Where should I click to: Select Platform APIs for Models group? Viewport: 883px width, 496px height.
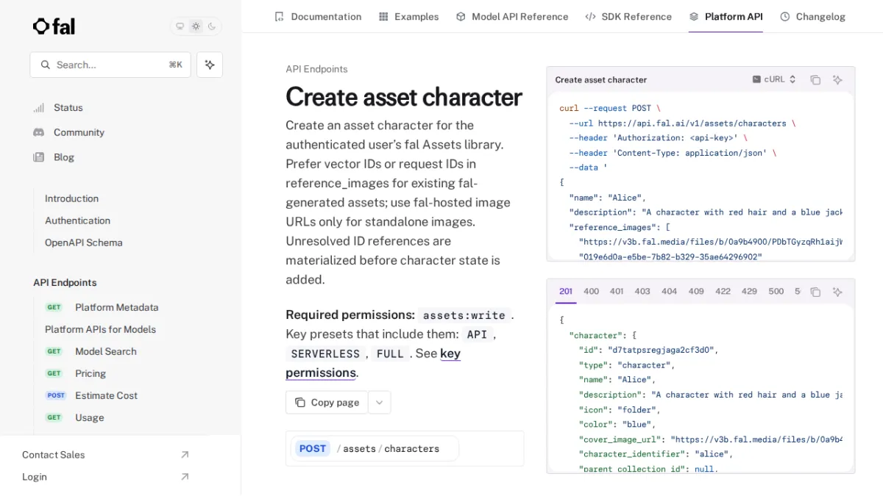(100, 329)
